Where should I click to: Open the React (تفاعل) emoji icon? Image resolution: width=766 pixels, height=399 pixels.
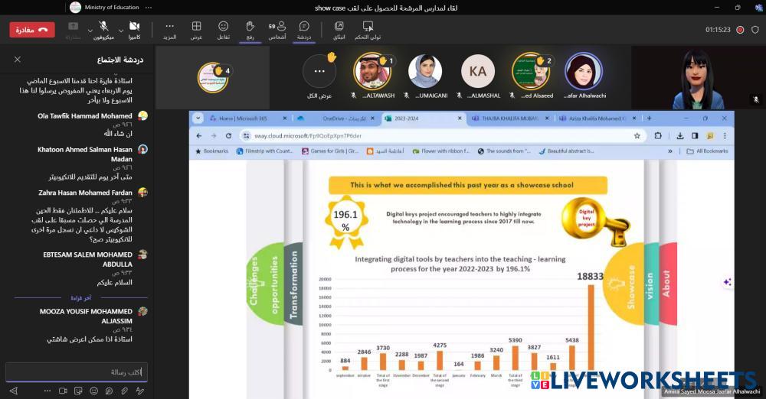coord(223,30)
